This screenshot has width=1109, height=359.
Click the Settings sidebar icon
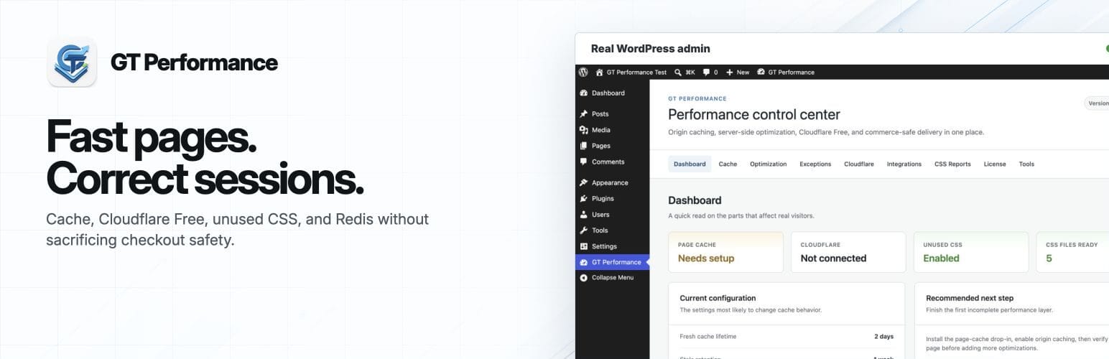[584, 246]
